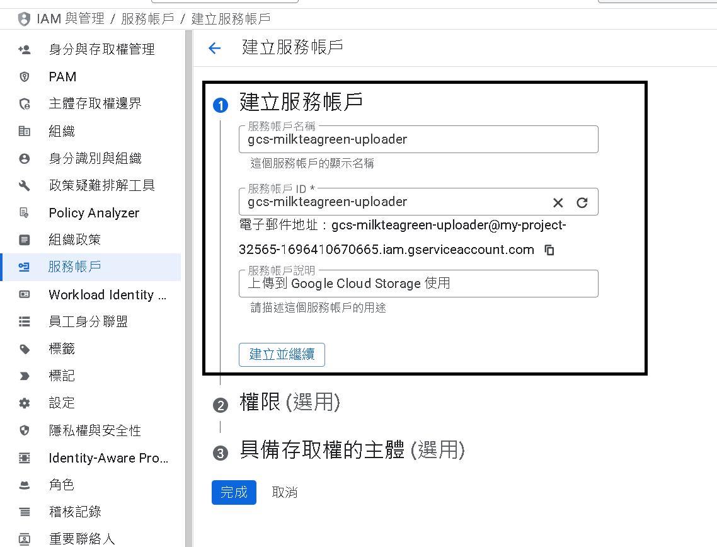Image resolution: width=717 pixels, height=547 pixels.
Task: Click the 服務帳戶名稱 input field
Action: point(418,139)
